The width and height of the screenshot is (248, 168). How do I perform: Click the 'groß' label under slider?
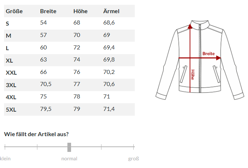pyautogui.click(x=133, y=158)
